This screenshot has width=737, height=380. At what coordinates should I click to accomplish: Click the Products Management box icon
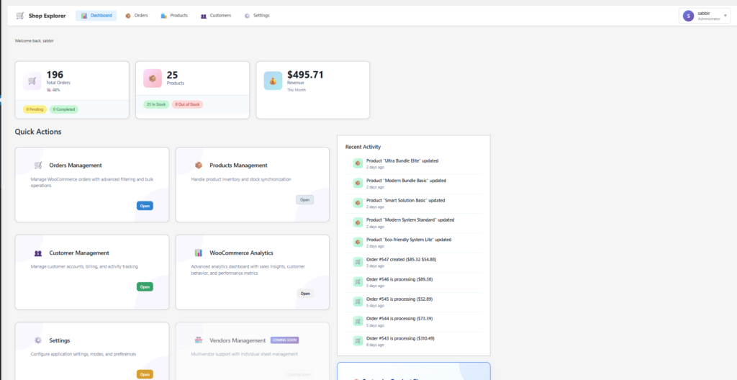199,165
